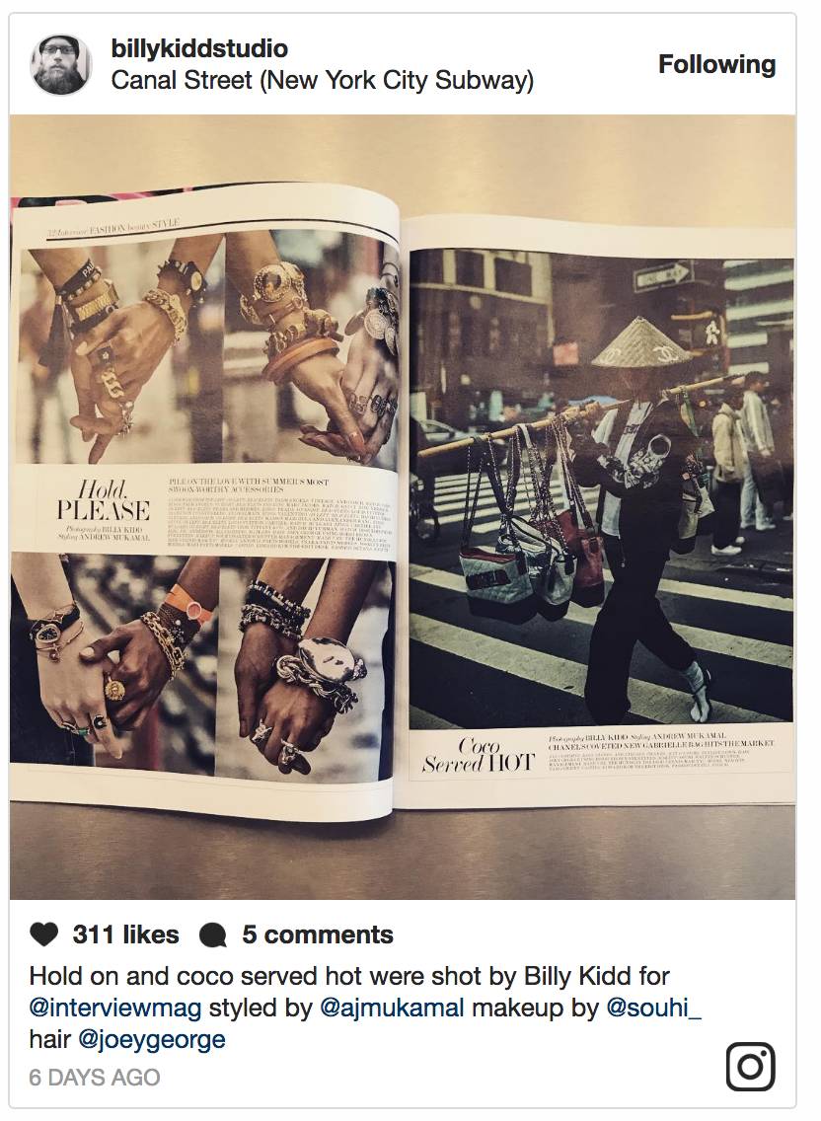Select the Coco Served Hot magazine page
This screenshot has height=1121, width=821.
597,511
